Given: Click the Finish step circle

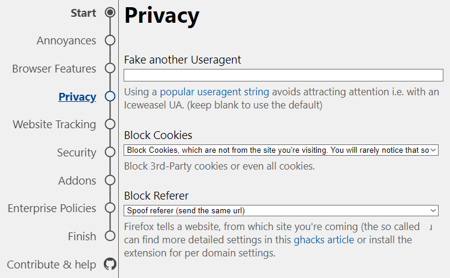Looking at the screenshot, I should tap(110, 236).
